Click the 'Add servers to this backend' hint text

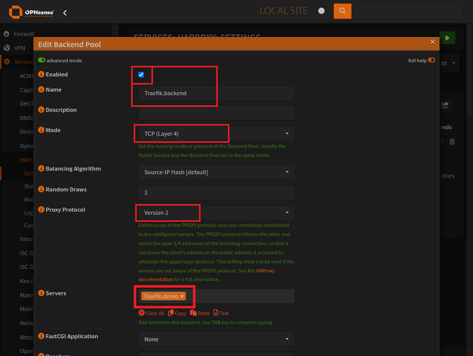206,322
